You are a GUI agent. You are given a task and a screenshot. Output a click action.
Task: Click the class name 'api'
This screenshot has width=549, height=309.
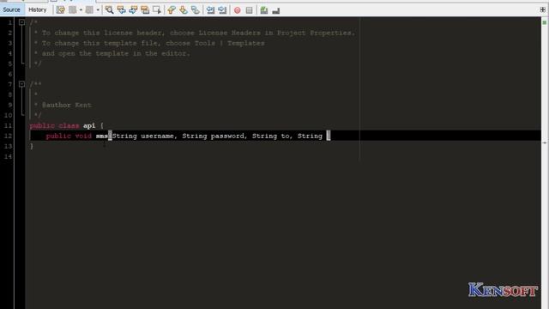[89, 125]
